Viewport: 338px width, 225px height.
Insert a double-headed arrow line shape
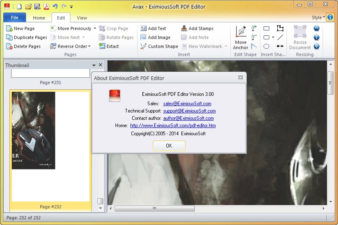(x=280, y=46)
